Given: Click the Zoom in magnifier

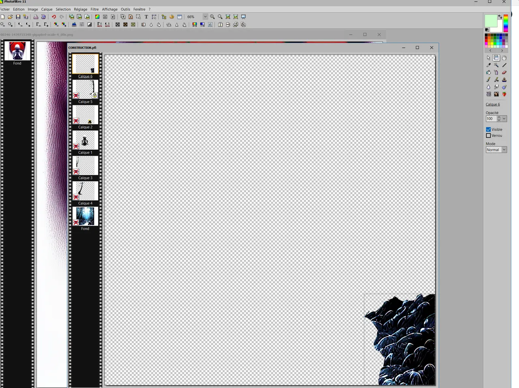Looking at the screenshot, I should coord(212,17).
